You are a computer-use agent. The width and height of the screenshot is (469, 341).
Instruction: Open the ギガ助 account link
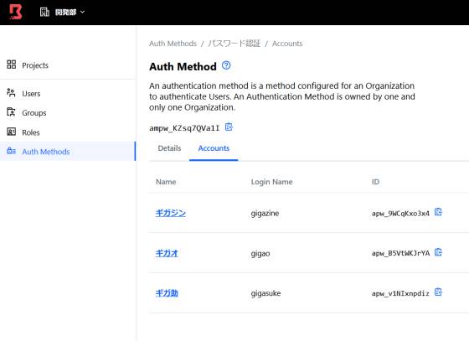167,293
